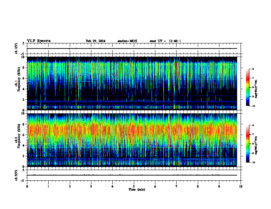
Task: Select the ch.1 "Frequency (kHz)" axis label
Action: click(x=19, y=80)
